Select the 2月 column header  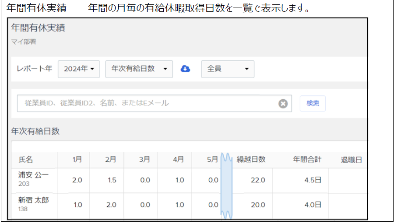(x=111, y=160)
